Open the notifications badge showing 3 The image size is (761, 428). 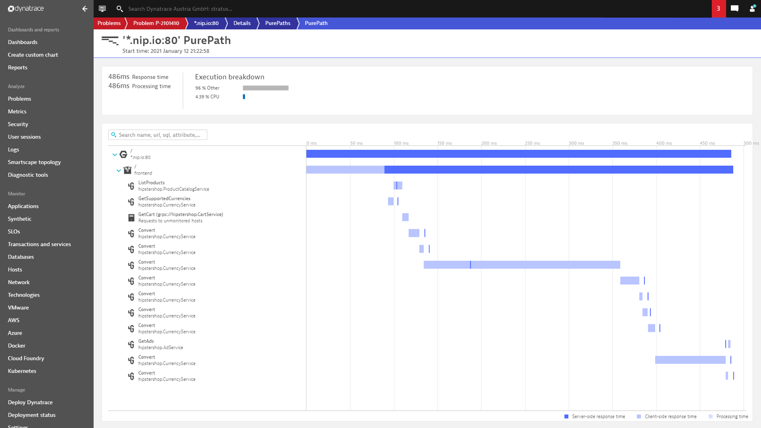(718, 9)
